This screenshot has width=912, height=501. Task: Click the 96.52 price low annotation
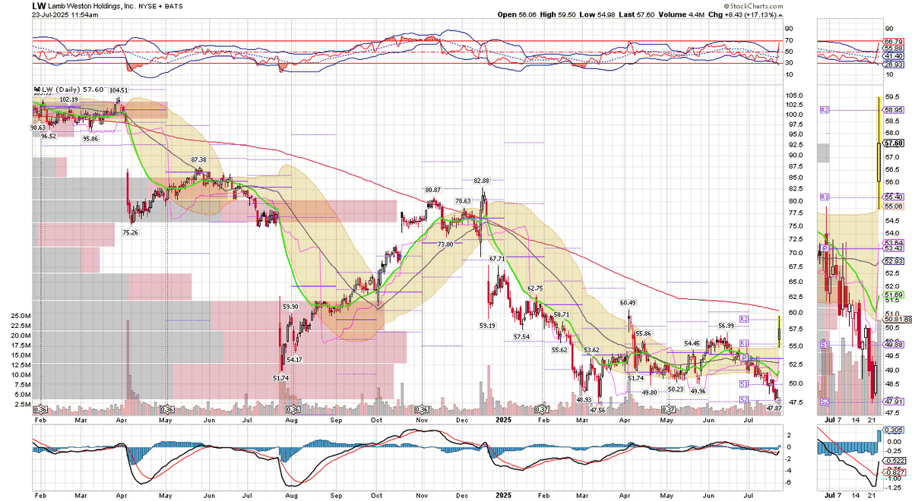[x=48, y=136]
